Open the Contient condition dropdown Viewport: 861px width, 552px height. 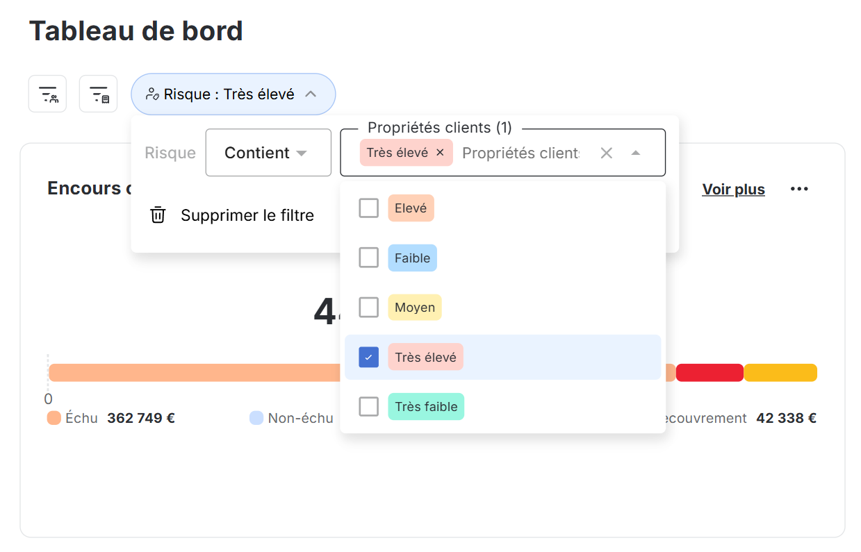[x=268, y=152]
